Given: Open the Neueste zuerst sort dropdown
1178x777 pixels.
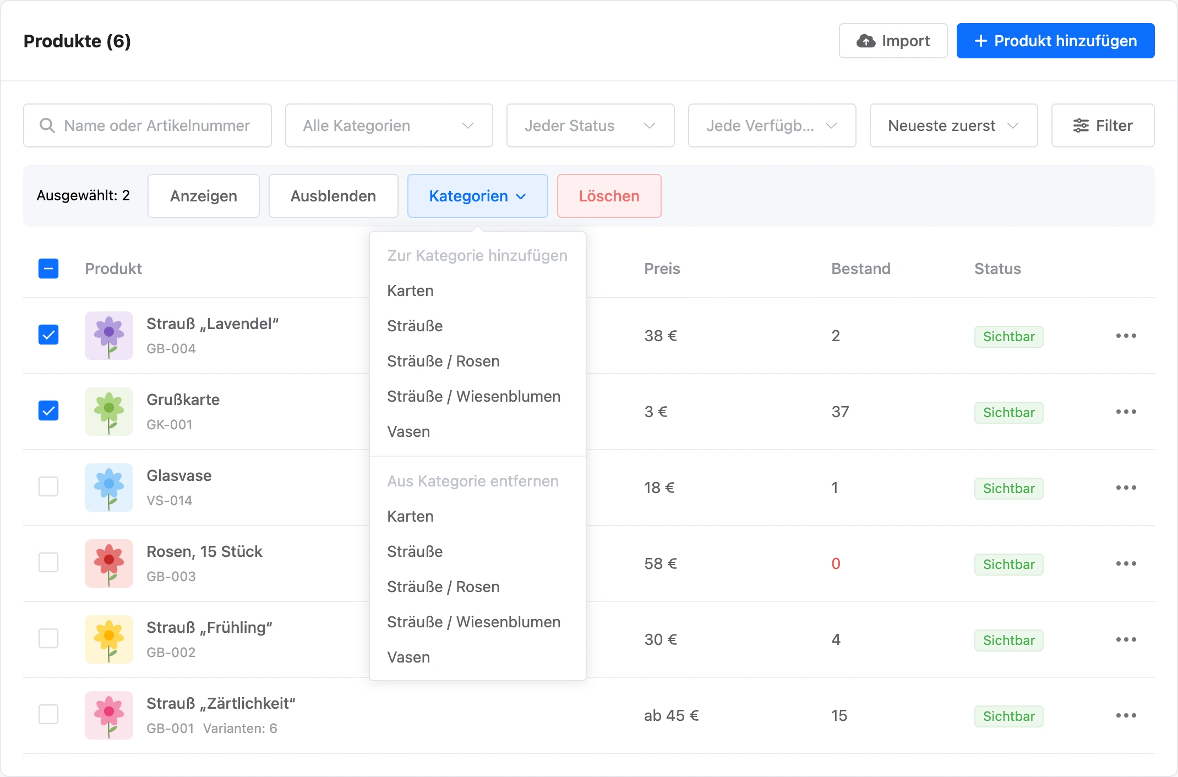Looking at the screenshot, I should [954, 125].
